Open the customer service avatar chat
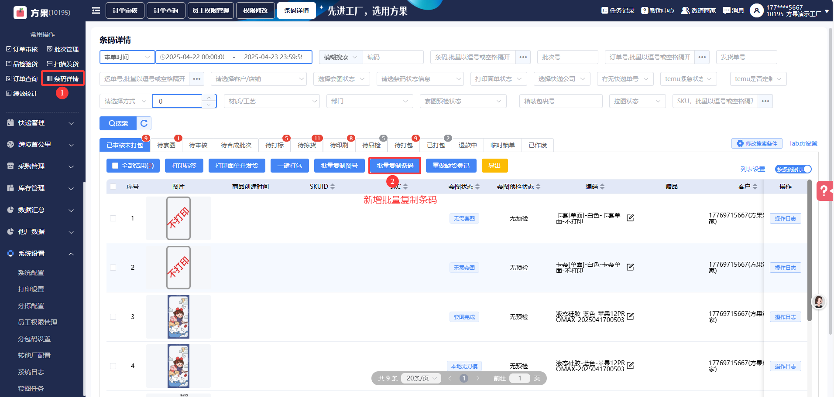This screenshot has width=834, height=397. point(819,302)
